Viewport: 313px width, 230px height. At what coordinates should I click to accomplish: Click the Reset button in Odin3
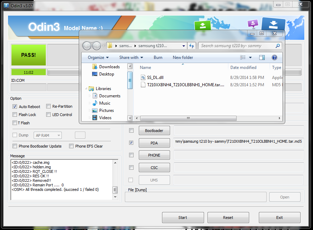pos(228,218)
